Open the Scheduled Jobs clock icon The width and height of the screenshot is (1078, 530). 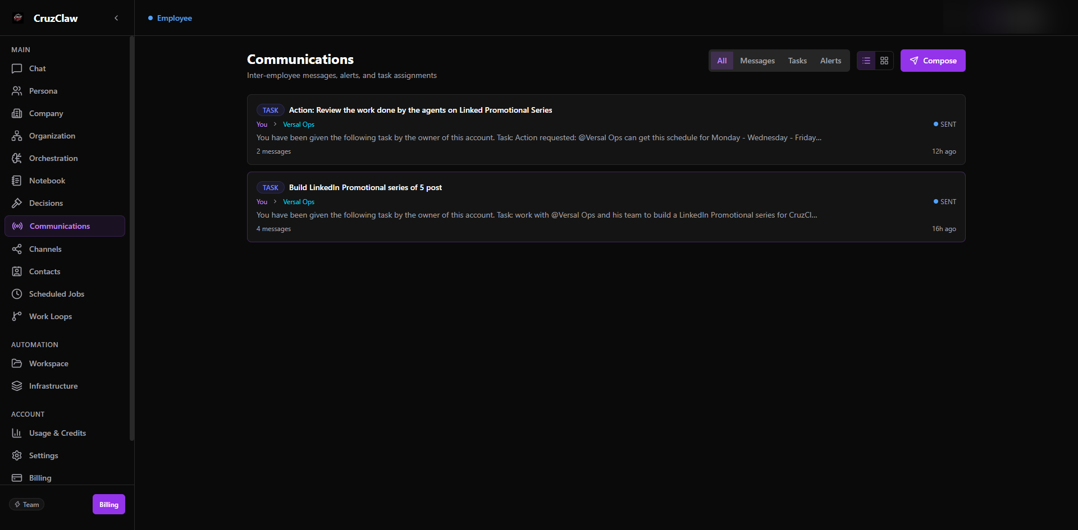(x=17, y=294)
